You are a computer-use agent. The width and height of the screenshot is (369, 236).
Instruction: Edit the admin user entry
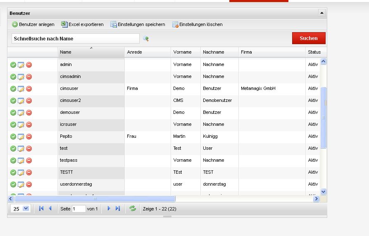pyautogui.click(x=21, y=65)
